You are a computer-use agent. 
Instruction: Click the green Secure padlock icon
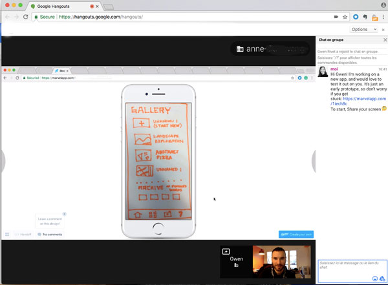[36, 17]
